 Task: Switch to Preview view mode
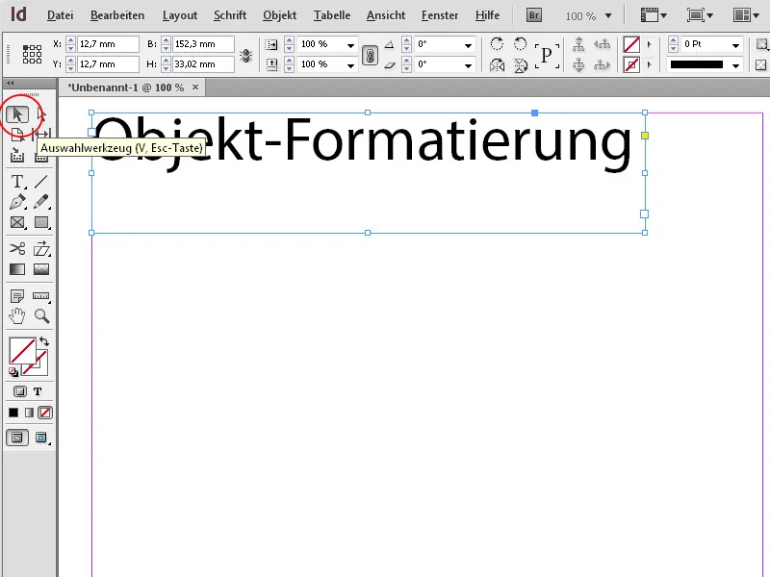tap(41, 438)
